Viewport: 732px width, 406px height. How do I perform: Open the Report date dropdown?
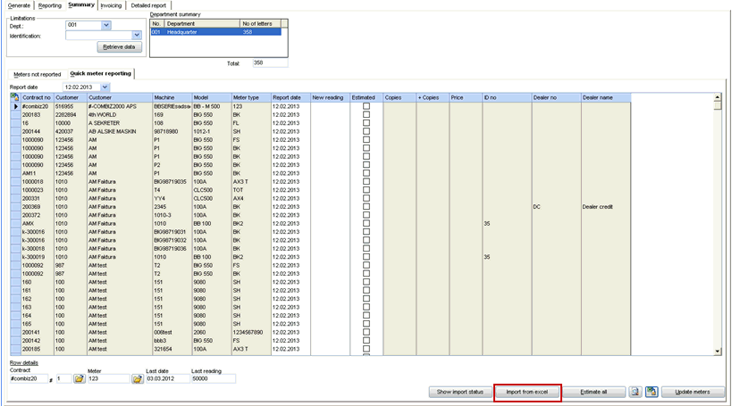click(x=105, y=87)
